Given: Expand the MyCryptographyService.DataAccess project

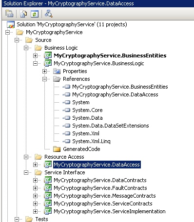Looking at the screenshot, I should pos(35,165).
